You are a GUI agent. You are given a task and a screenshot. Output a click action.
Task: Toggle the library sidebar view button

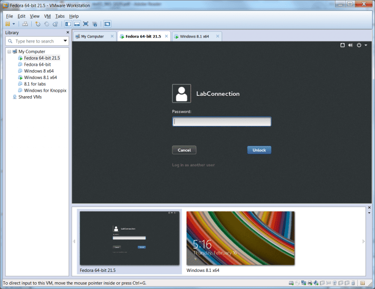click(x=68, y=24)
